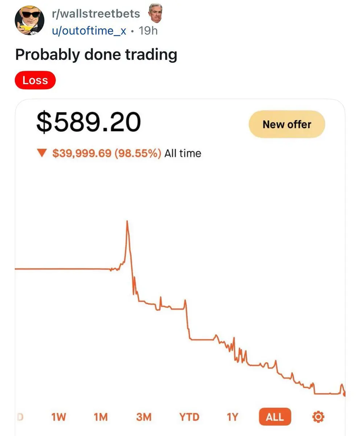Choose the 1Y time range

coord(232,417)
